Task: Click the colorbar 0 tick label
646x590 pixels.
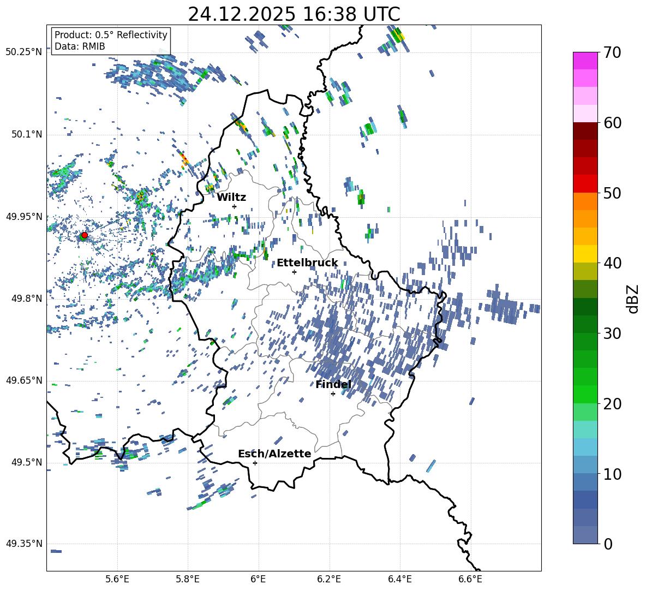Action: (x=608, y=544)
